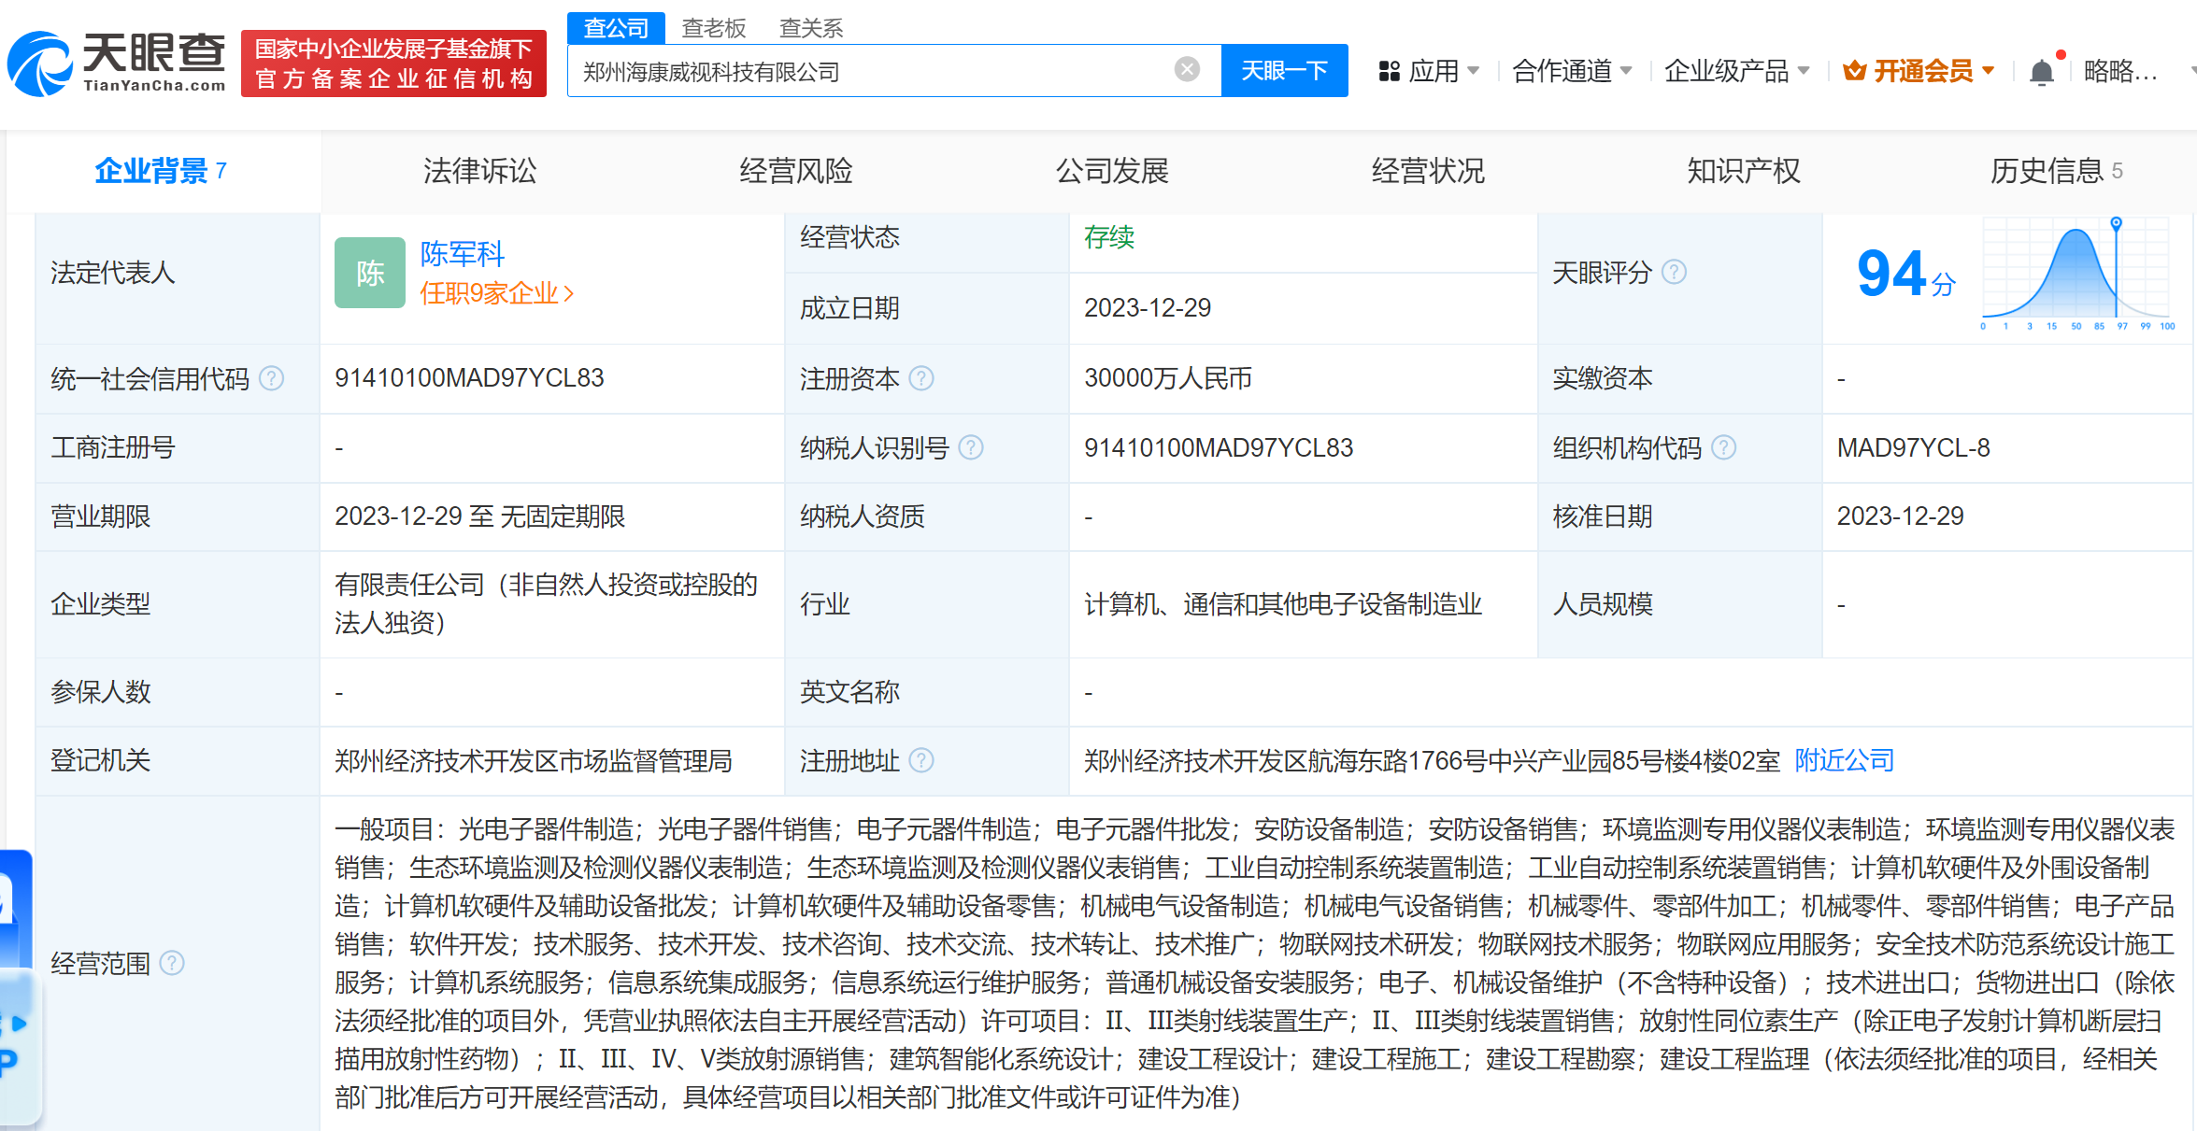Click help icon beside 注册资本
Image resolution: width=2197 pixels, height=1131 pixels.
pos(921,378)
